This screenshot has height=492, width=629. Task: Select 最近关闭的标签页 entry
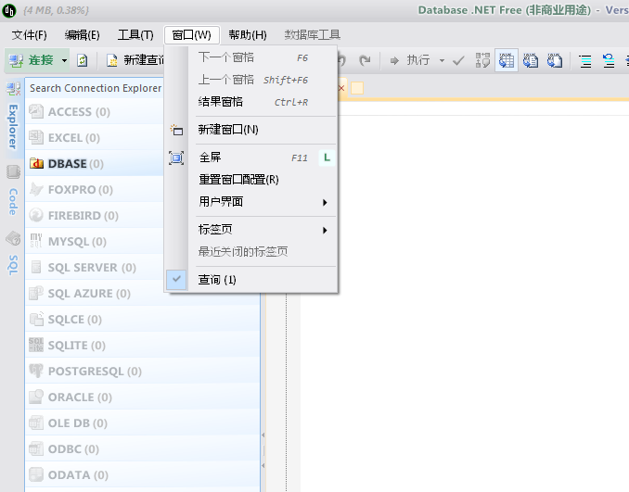(252, 252)
